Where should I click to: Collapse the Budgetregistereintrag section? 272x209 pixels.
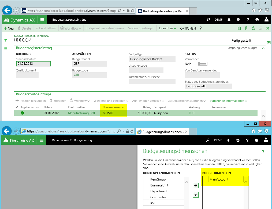263,48
